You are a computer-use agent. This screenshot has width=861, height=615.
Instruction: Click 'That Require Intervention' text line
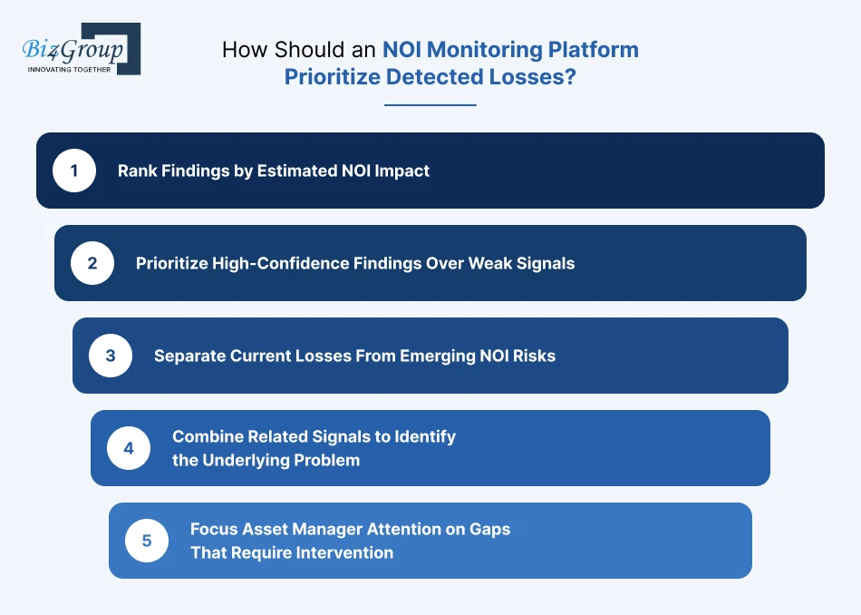(292, 552)
